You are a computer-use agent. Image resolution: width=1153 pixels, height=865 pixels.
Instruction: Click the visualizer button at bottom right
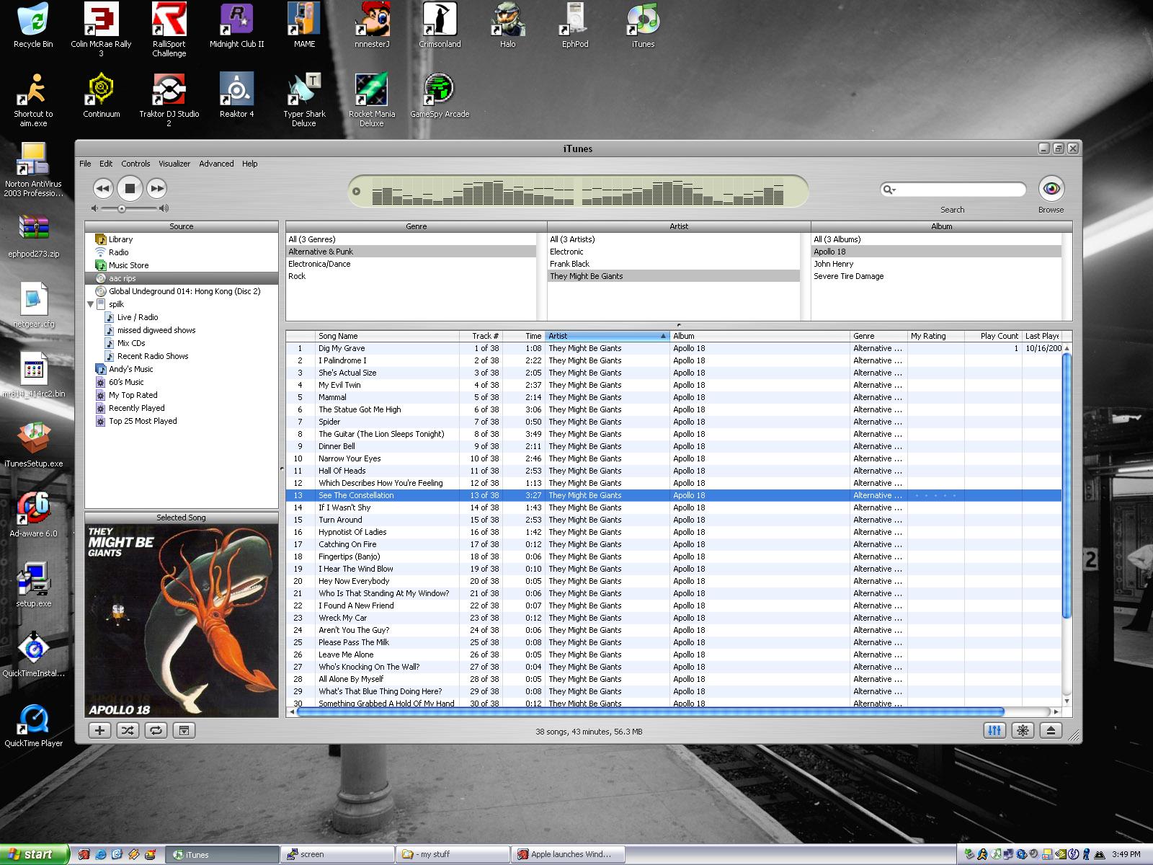1023,730
